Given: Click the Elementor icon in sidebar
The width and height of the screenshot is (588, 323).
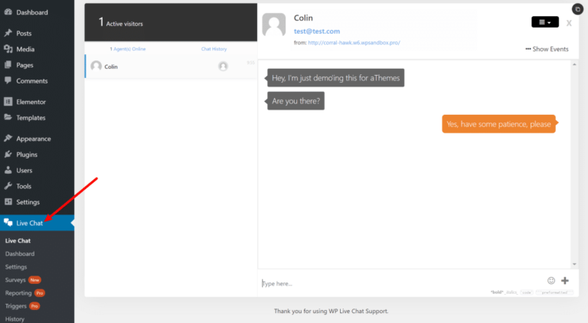Looking at the screenshot, I should click(8, 102).
